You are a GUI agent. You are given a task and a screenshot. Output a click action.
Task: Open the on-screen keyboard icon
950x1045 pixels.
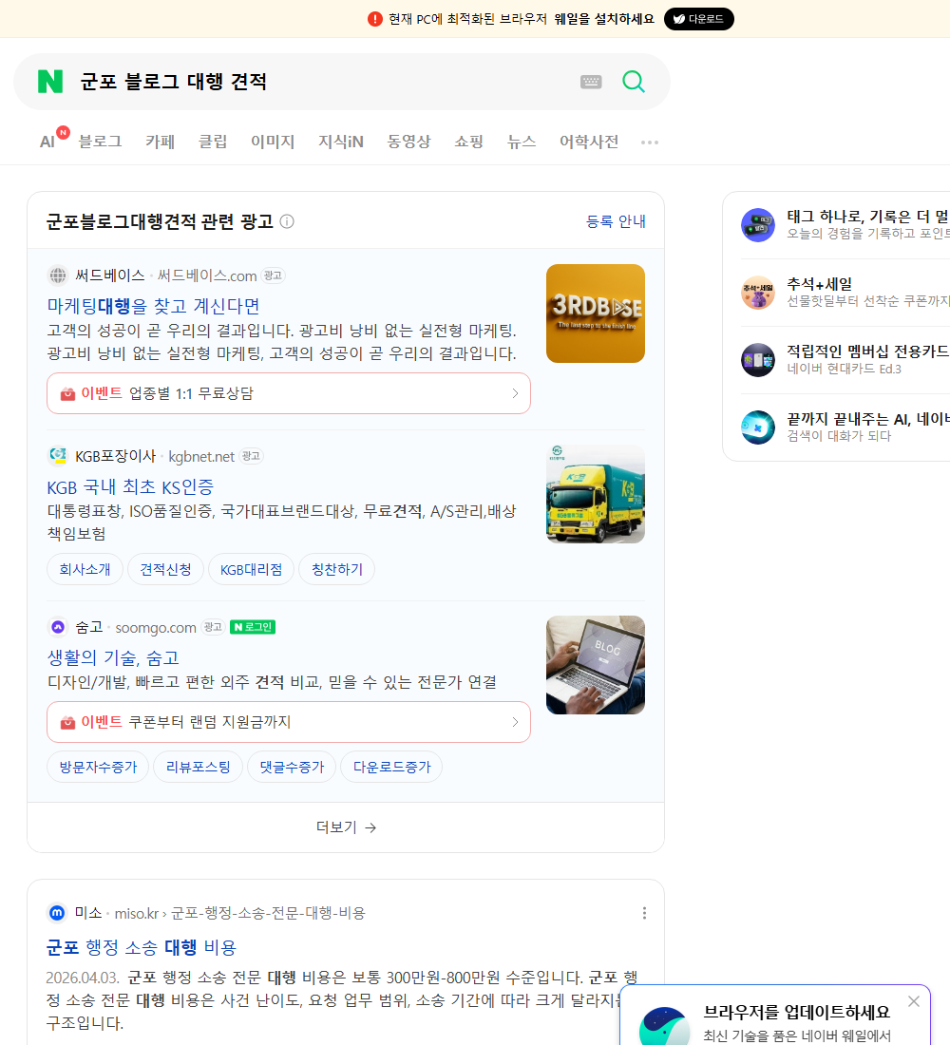click(x=591, y=82)
